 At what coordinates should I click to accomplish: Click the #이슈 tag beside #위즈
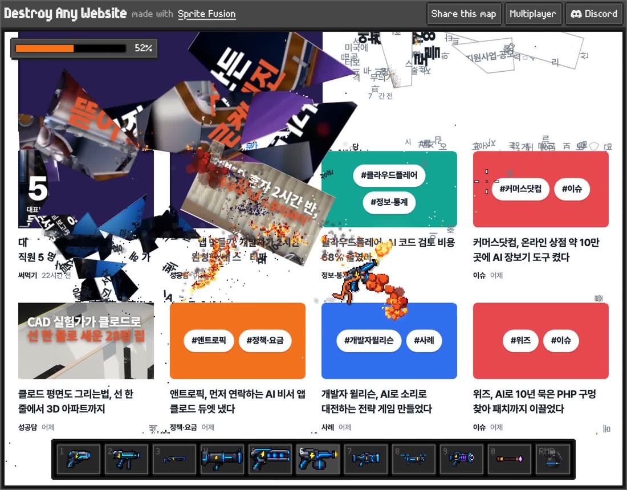pyautogui.click(x=561, y=341)
